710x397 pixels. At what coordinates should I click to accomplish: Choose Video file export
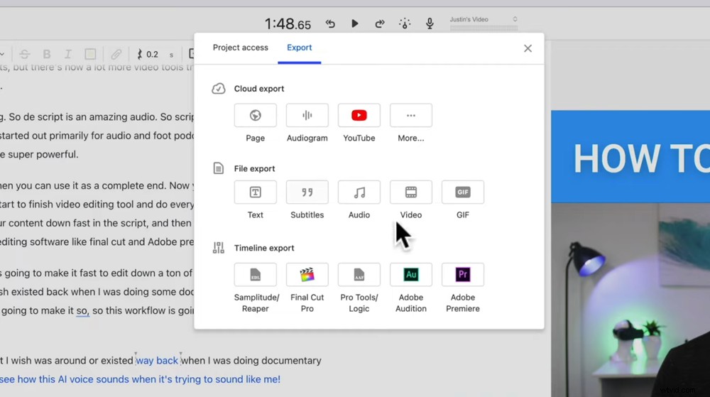click(410, 192)
